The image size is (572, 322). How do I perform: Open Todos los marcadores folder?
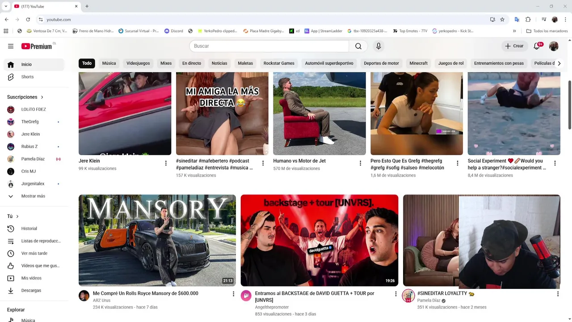(x=547, y=31)
